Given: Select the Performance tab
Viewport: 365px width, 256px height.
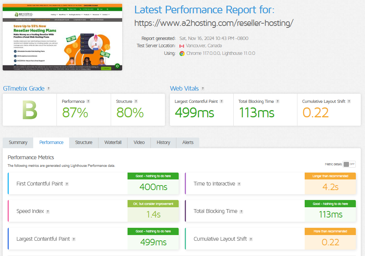Looking at the screenshot, I should (51, 142).
